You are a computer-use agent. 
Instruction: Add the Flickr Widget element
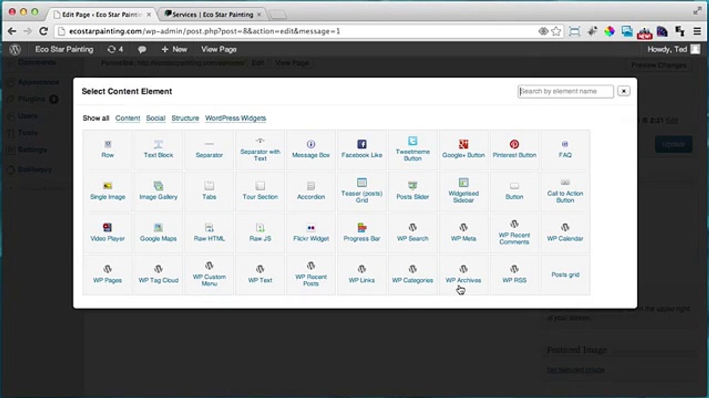click(311, 233)
